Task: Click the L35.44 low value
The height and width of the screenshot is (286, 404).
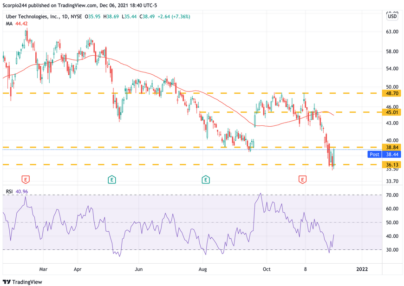Action: click(129, 17)
